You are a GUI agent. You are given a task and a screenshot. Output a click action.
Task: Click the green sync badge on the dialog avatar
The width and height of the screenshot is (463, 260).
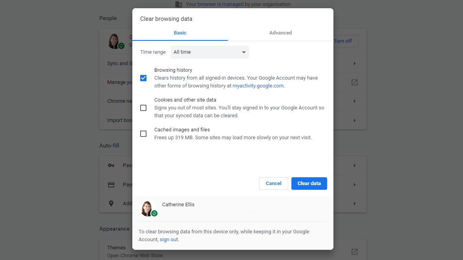[154, 213]
